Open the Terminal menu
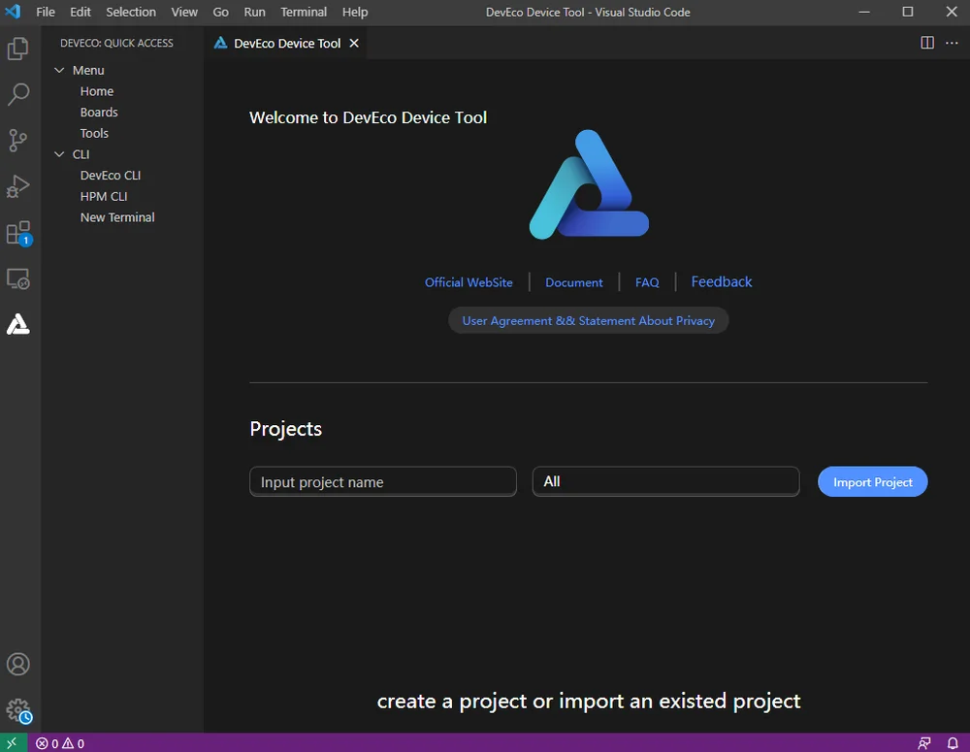 click(x=304, y=12)
